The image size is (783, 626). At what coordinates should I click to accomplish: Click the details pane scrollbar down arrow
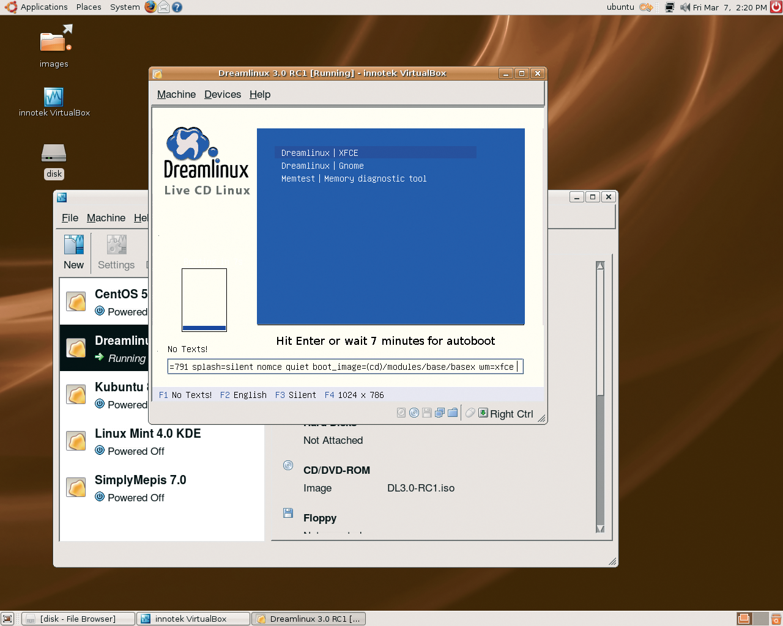(x=600, y=528)
